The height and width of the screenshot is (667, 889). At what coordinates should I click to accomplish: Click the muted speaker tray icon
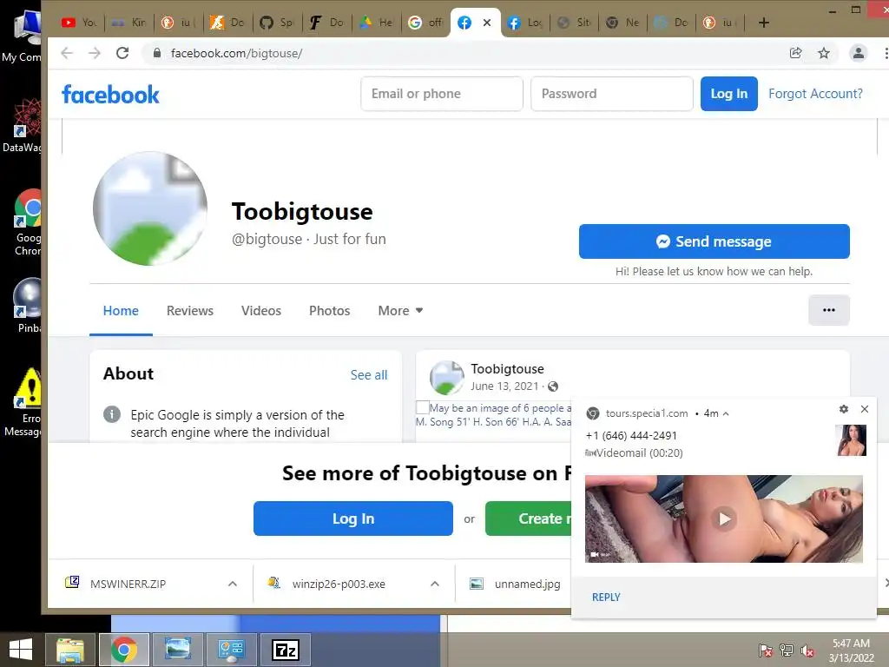tap(808, 650)
